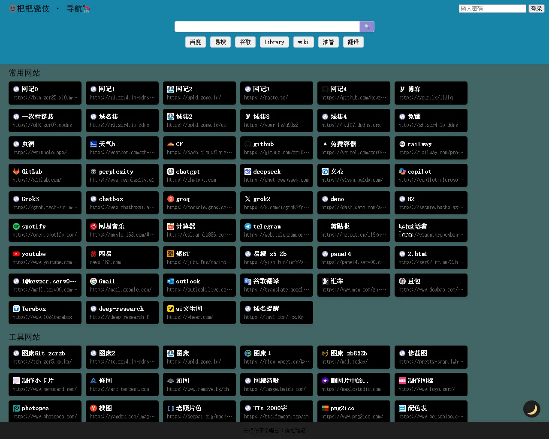Viewport: 549px width, 439px height.
Task: Click the copilot colorful icon
Action: tap(402, 171)
